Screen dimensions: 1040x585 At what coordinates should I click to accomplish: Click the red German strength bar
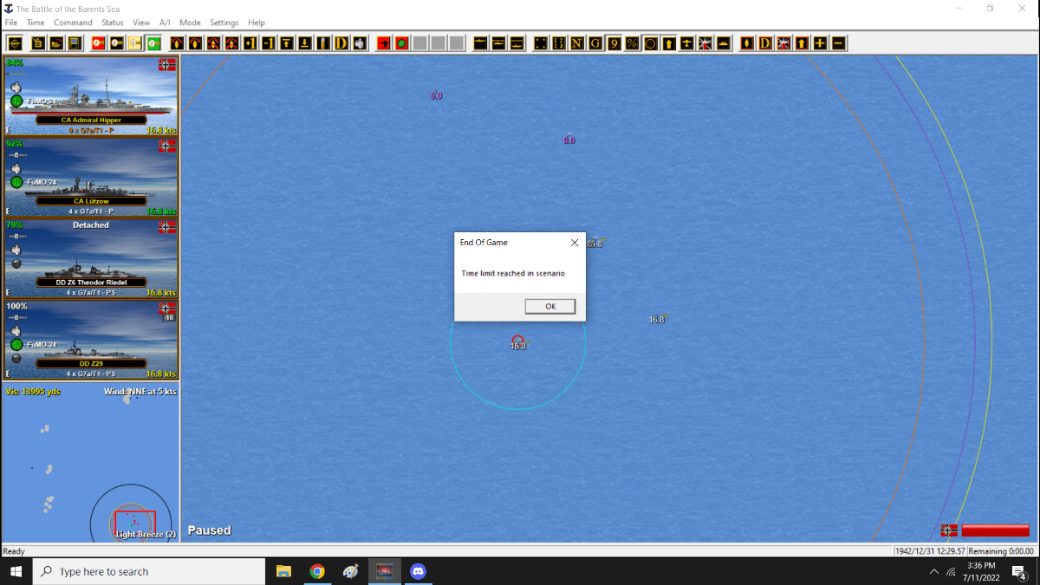[995, 530]
